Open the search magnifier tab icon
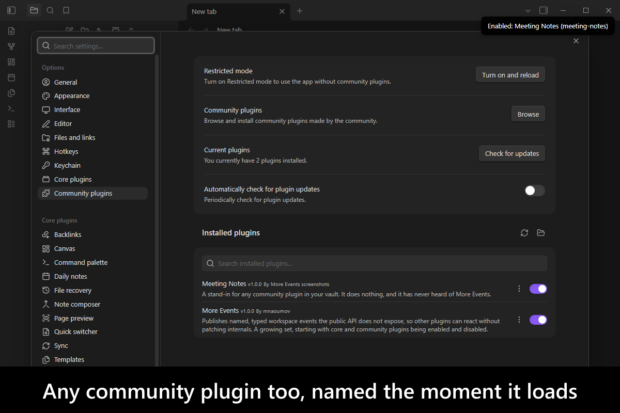This screenshot has width=620, height=413. (50, 10)
